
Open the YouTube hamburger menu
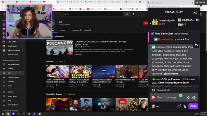[x=4, y=14]
